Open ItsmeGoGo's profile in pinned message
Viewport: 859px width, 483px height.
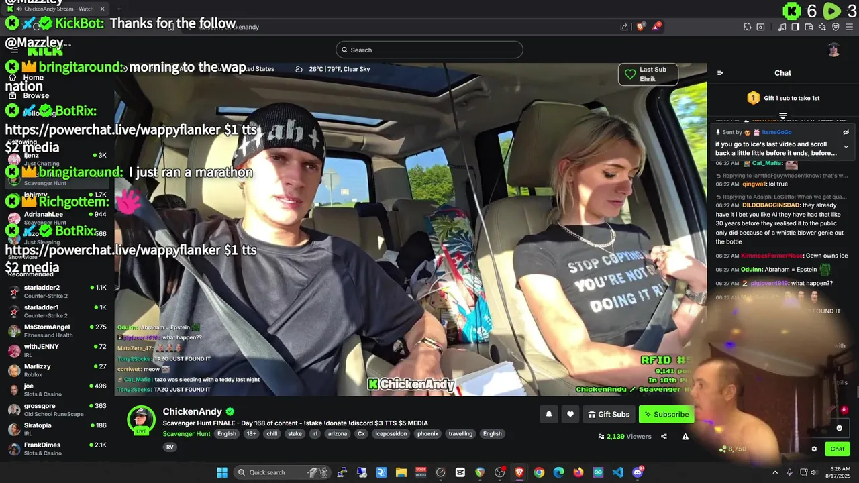click(776, 132)
